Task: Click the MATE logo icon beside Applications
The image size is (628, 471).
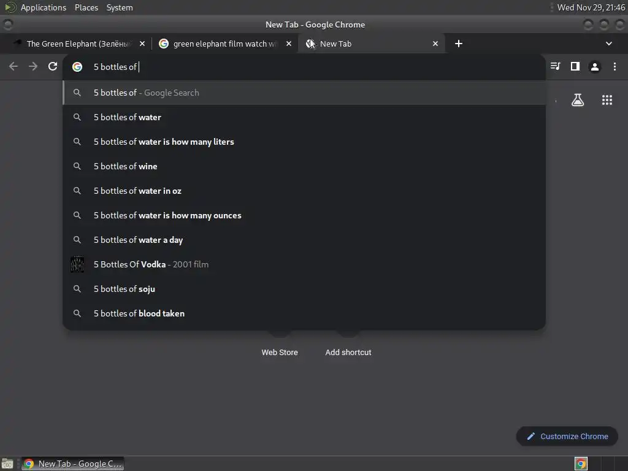Action: pyautogui.click(x=10, y=7)
